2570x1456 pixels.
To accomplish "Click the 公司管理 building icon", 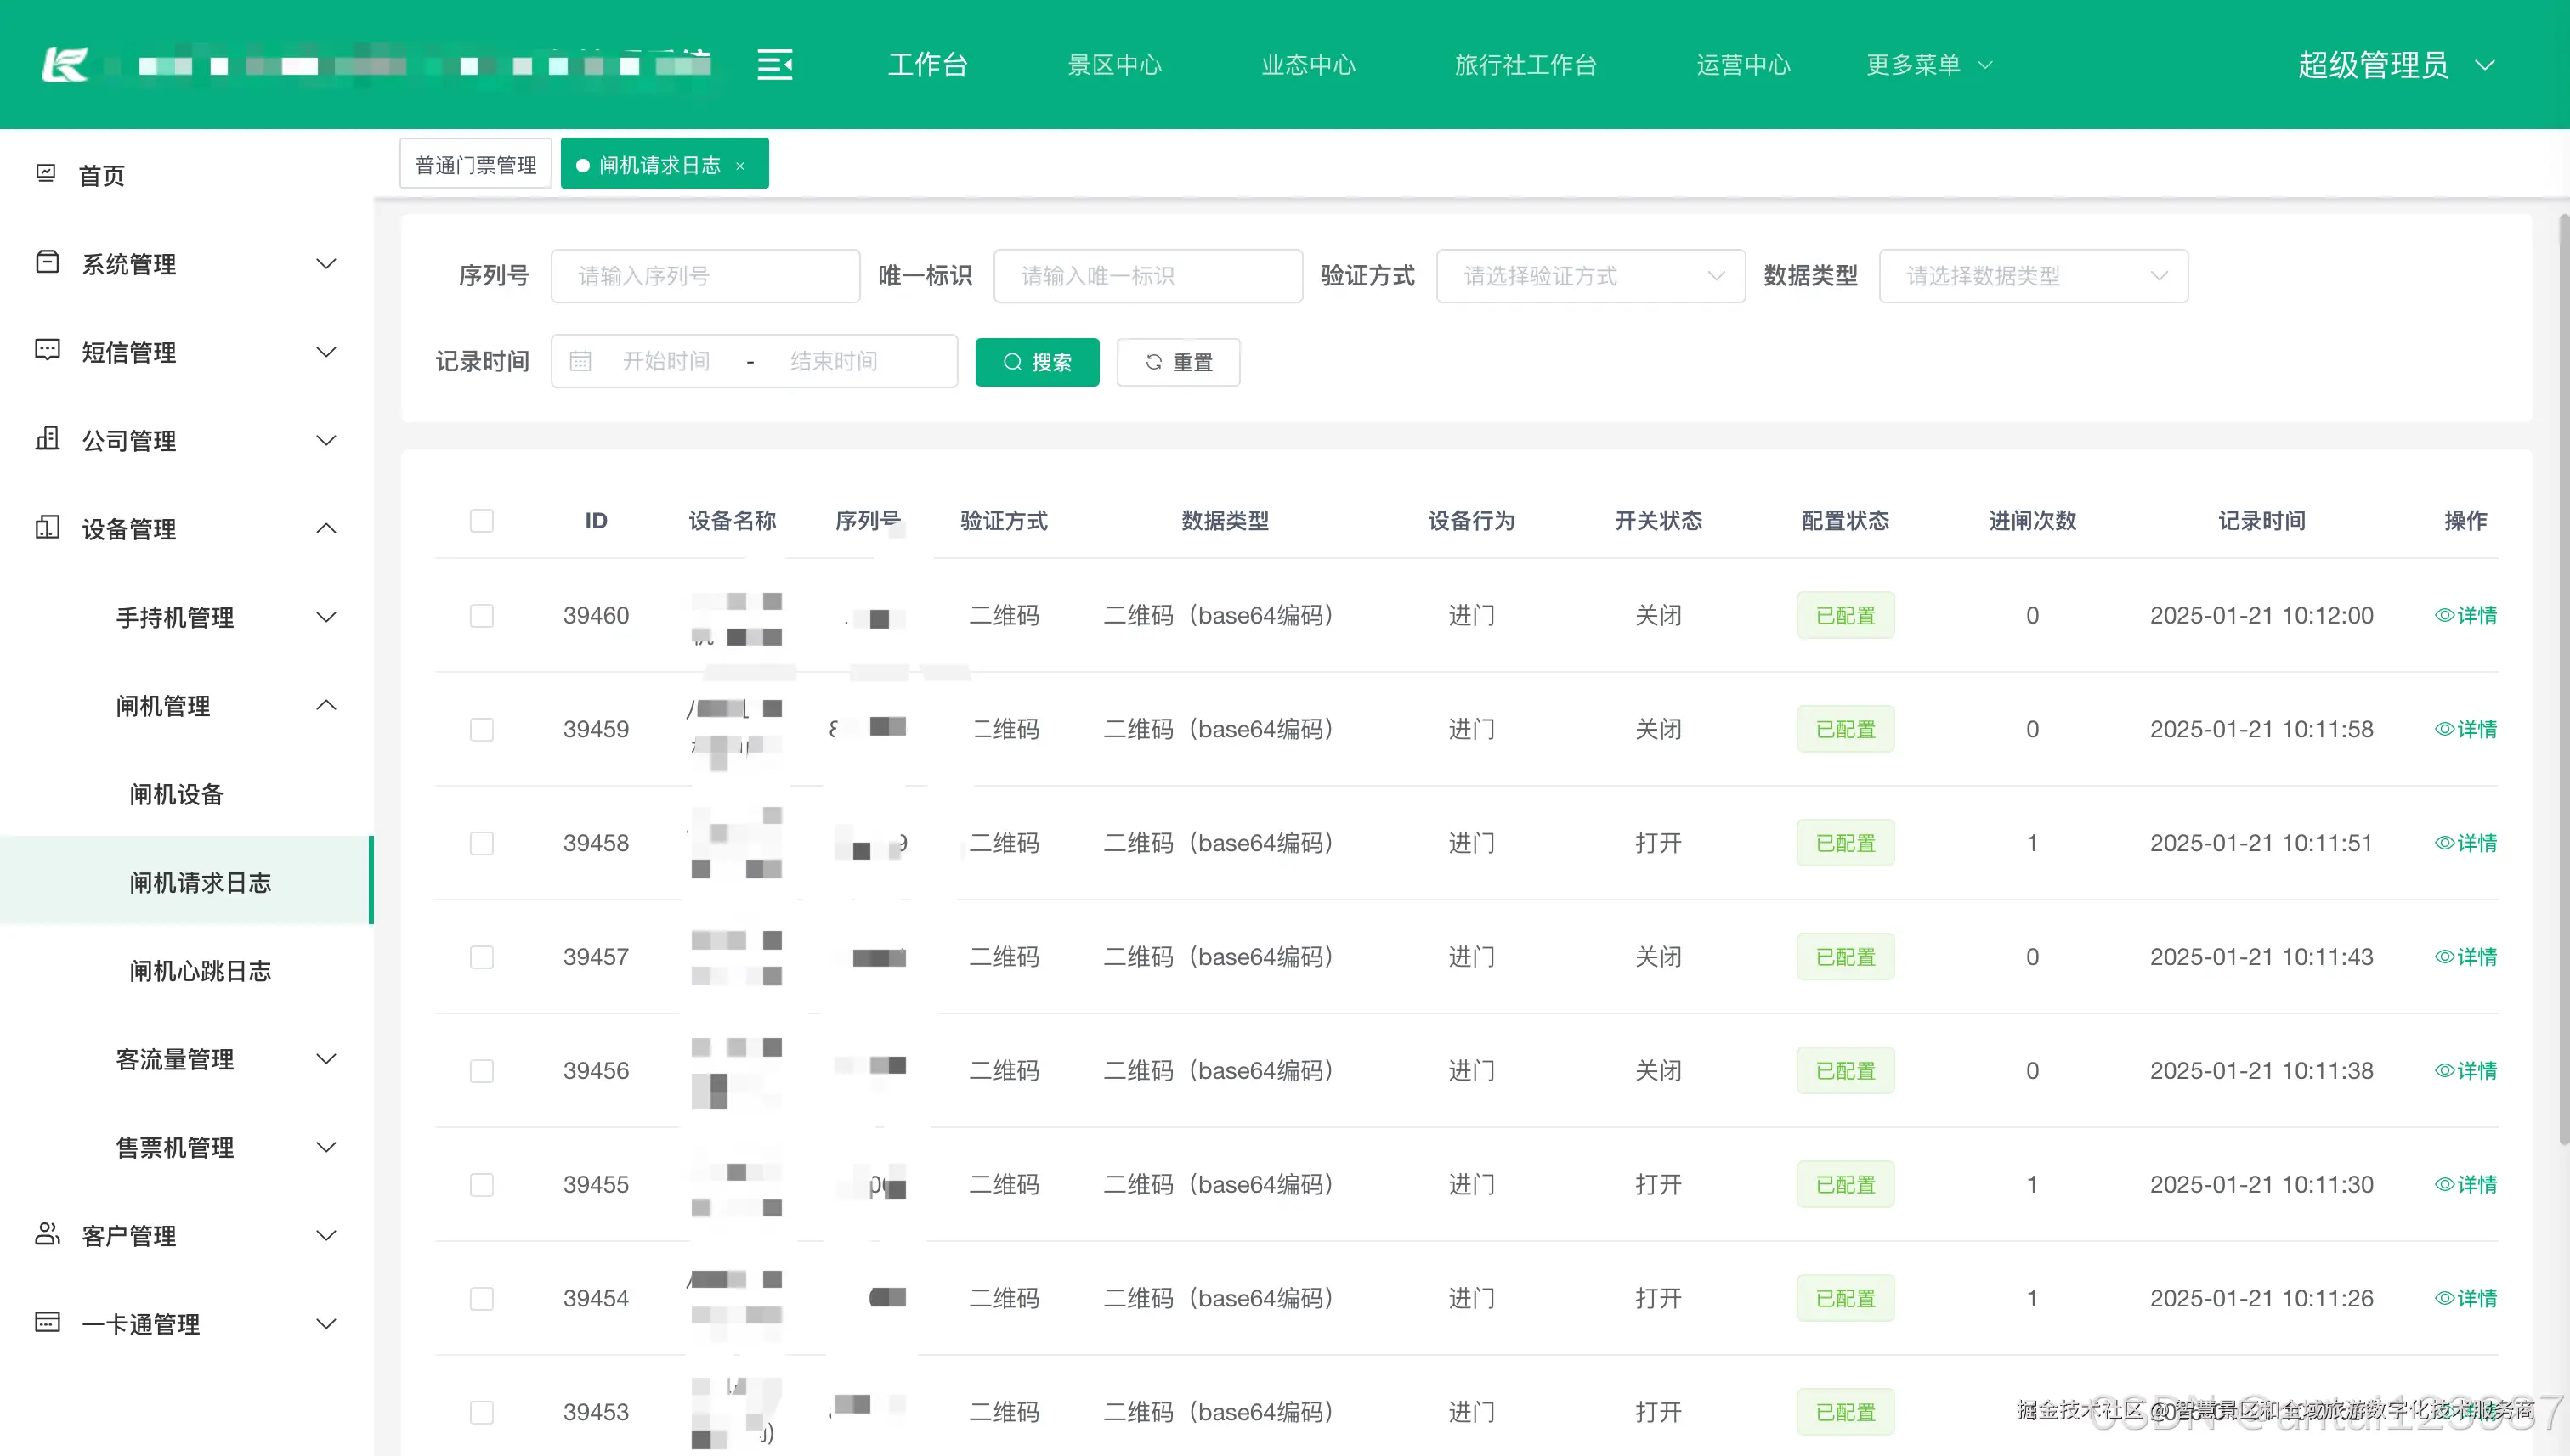I will pyautogui.click(x=47, y=438).
